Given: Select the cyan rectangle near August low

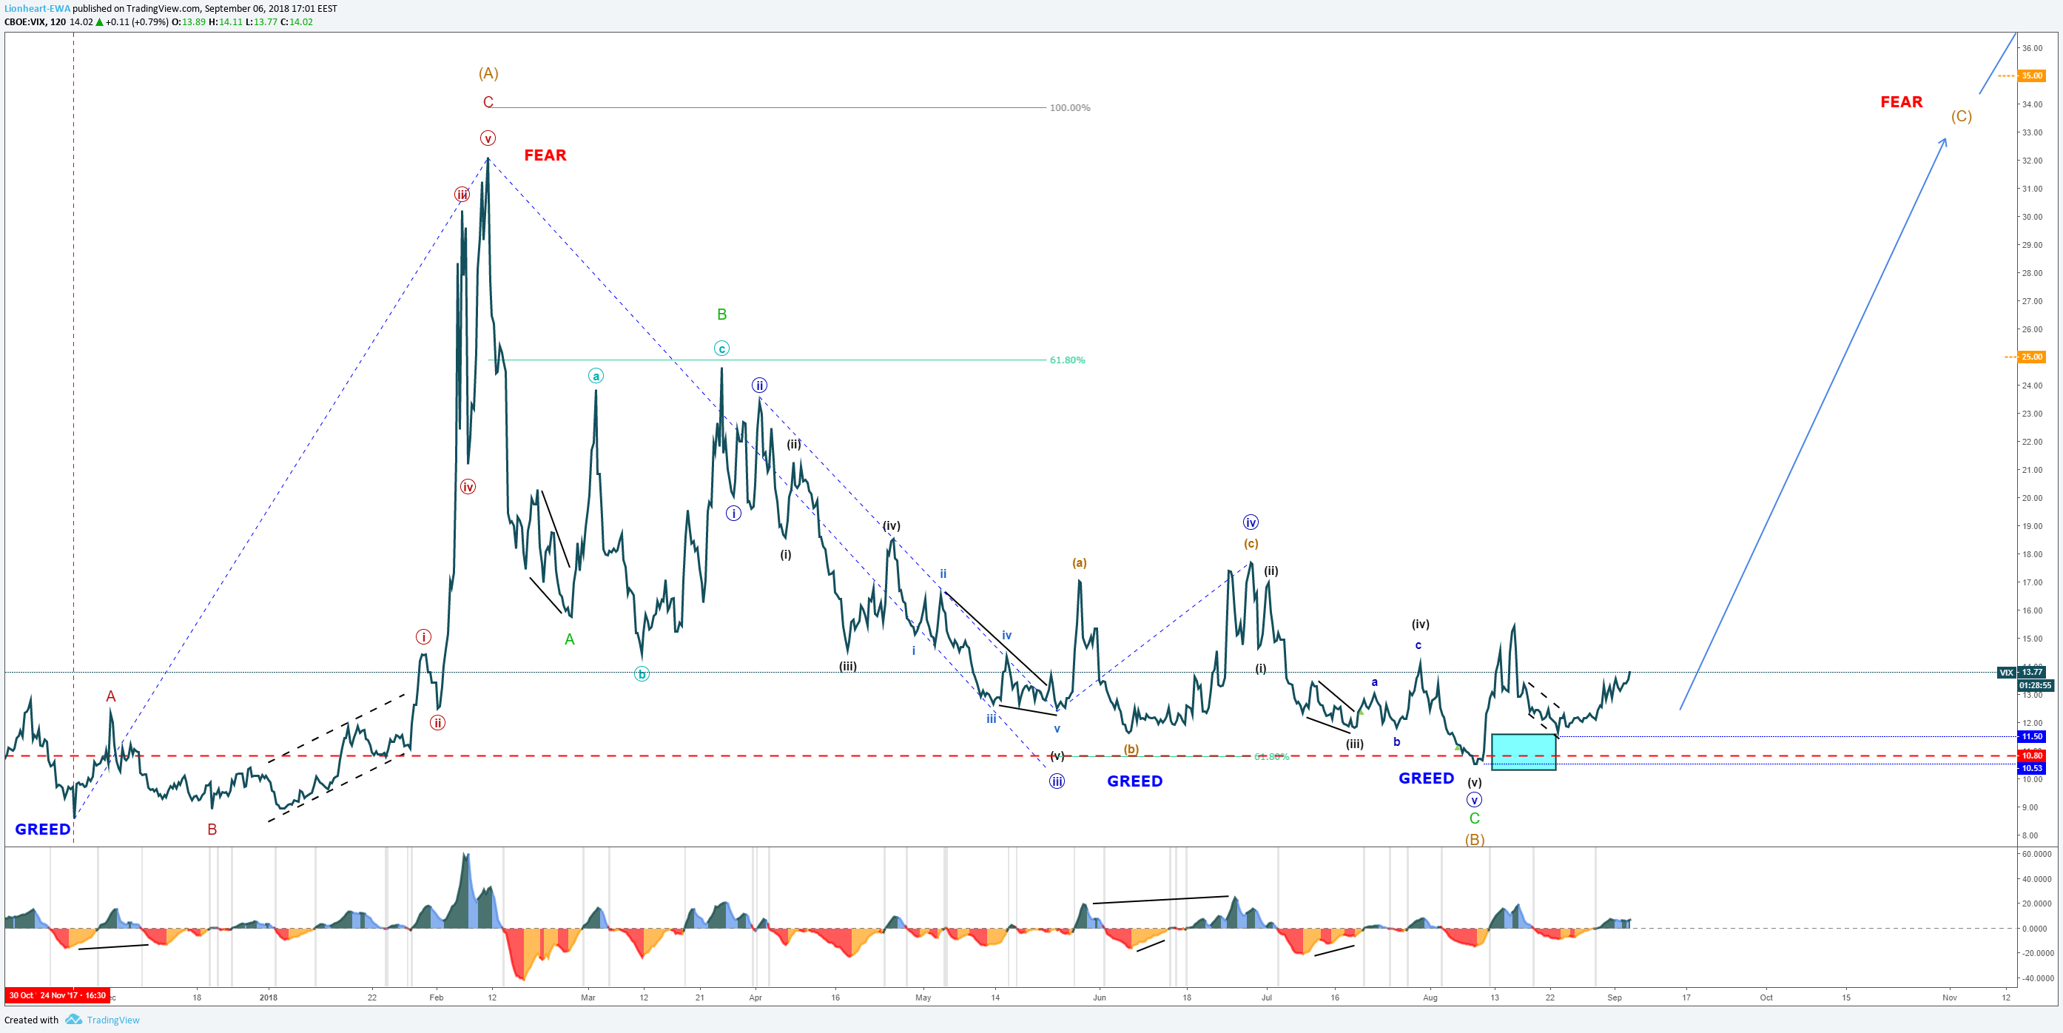Looking at the screenshot, I should pos(1524,752).
